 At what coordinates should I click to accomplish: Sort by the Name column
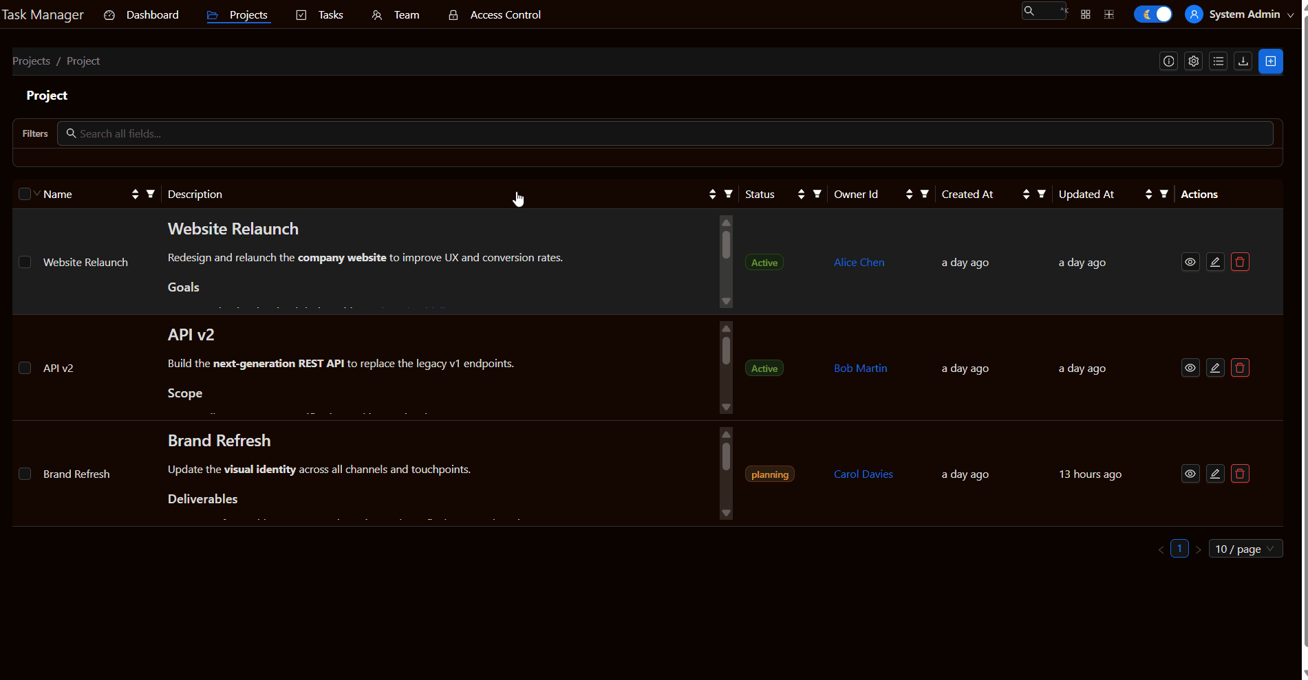135,195
